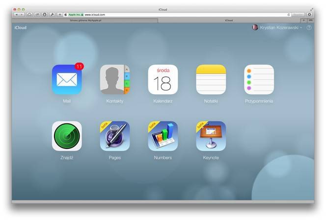
Task: Open the Przypomnienia reminders icon
Action: pyautogui.click(x=259, y=79)
